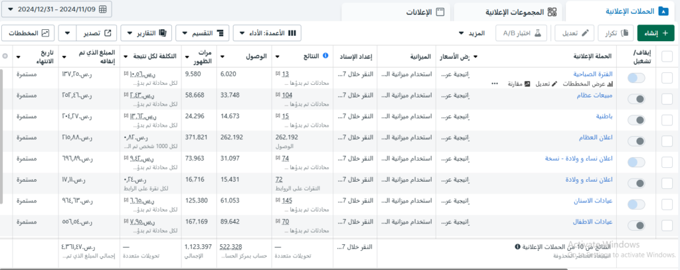This screenshot has width=680, height=270.
Task: Click the ad sets grid icon on tab
Action: coord(552,12)
